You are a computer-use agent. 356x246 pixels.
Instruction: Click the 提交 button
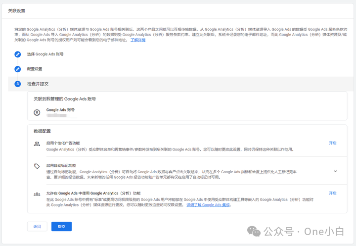[61, 226]
